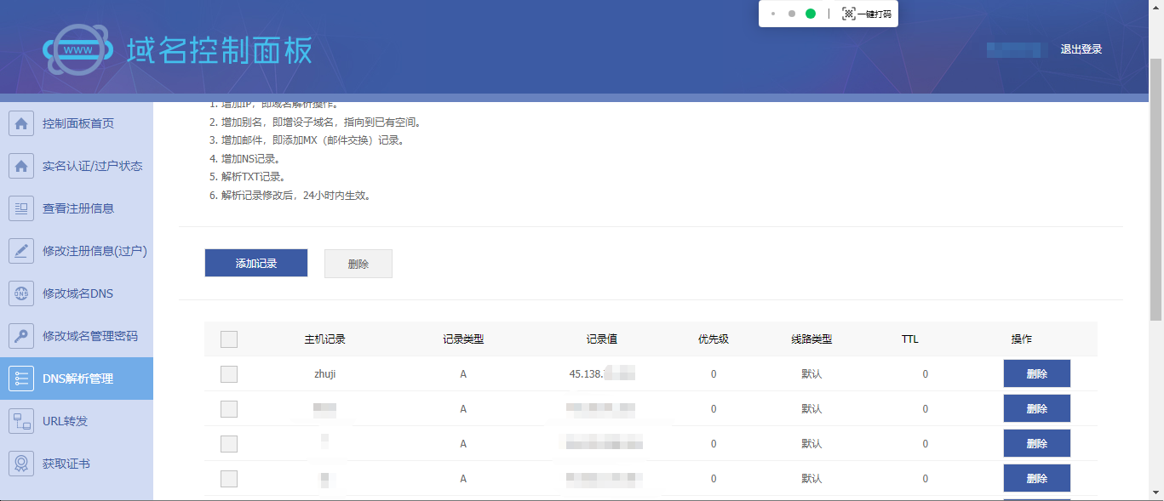Toggle the select-all checkbox in table header
Viewport: 1164px width, 501px height.
(x=229, y=339)
